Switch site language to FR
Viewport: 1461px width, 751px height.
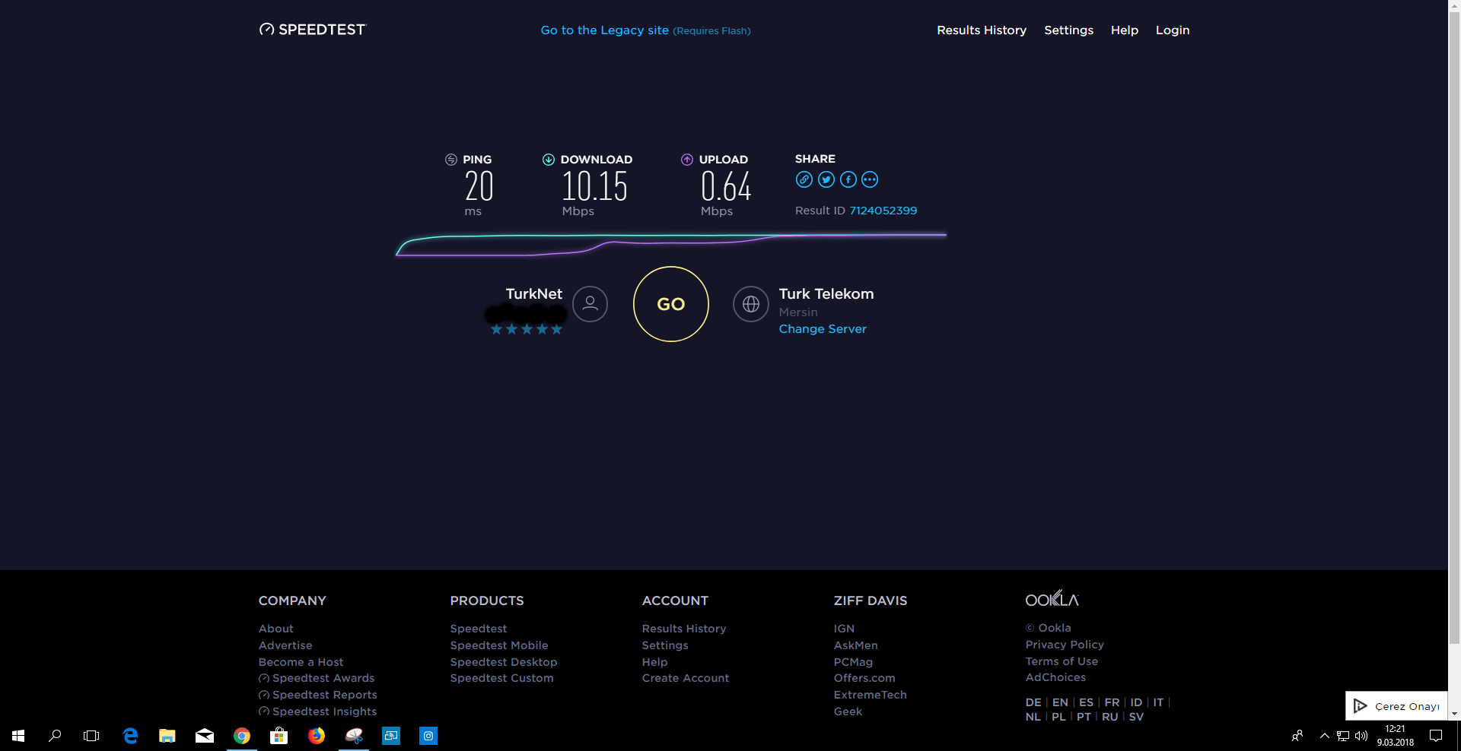1112,702
